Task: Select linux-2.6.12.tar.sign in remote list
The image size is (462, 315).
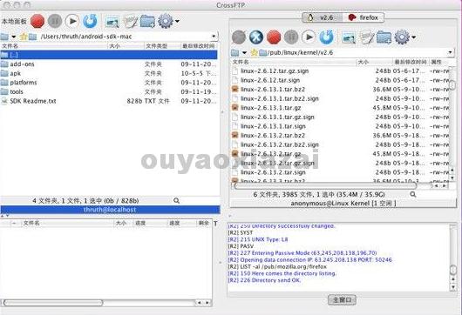Action: click(340, 80)
